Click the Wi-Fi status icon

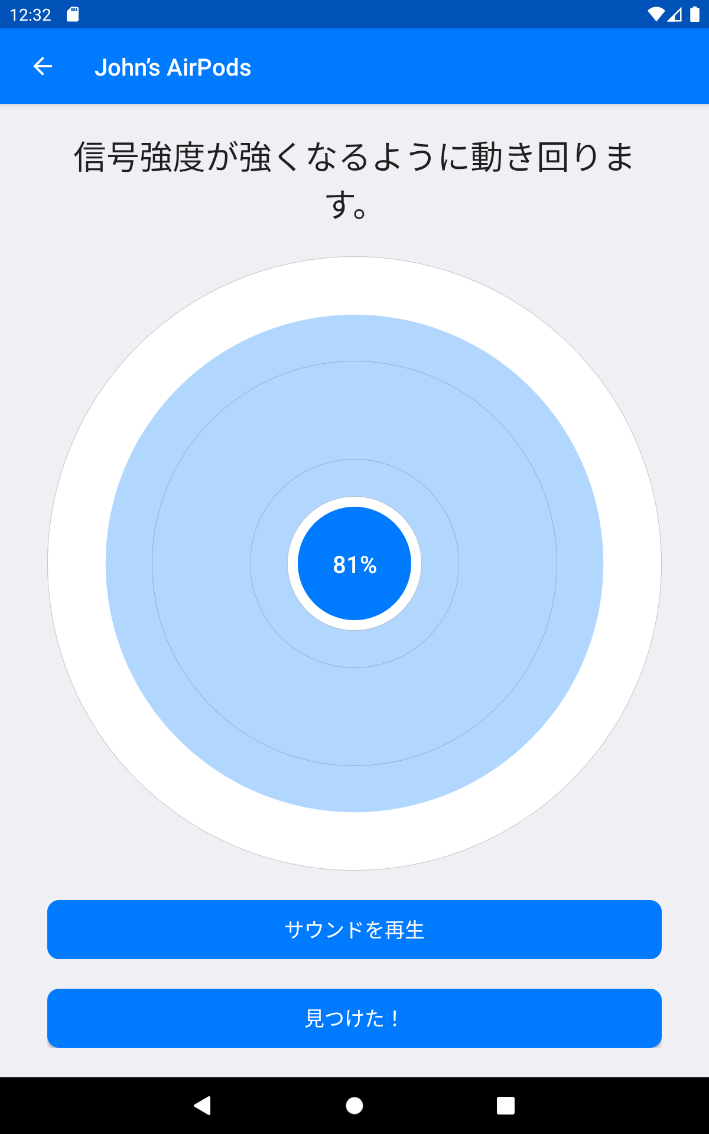coord(656,14)
